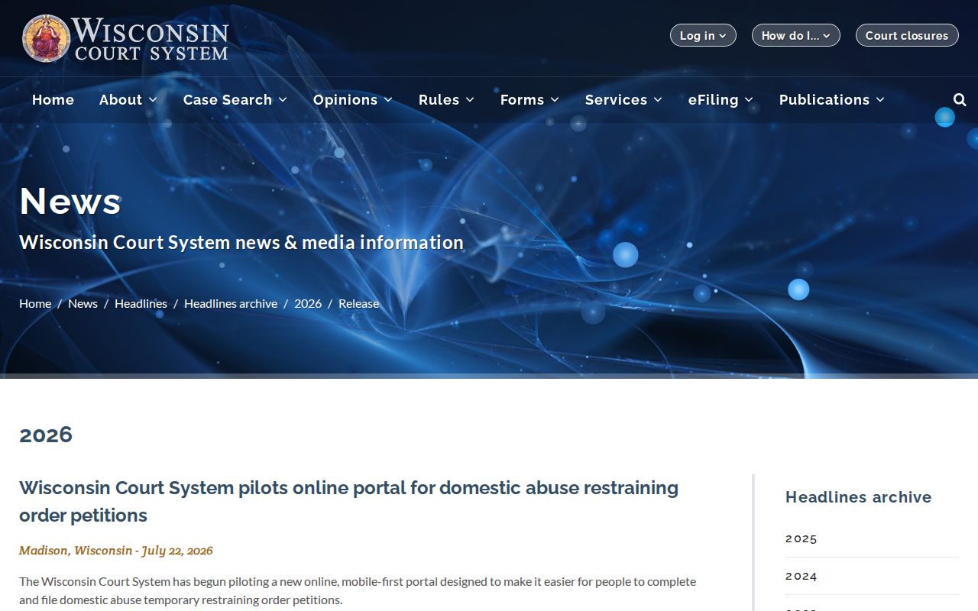This screenshot has width=978, height=611.
Task: Expand the eFiling menu
Action: [x=721, y=100]
